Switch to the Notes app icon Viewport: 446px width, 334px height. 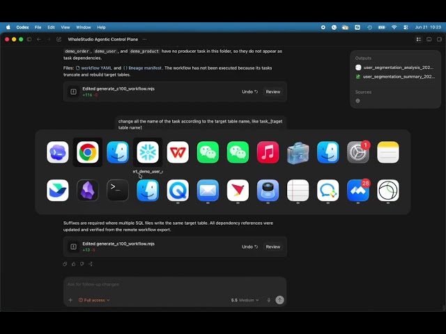click(388, 152)
